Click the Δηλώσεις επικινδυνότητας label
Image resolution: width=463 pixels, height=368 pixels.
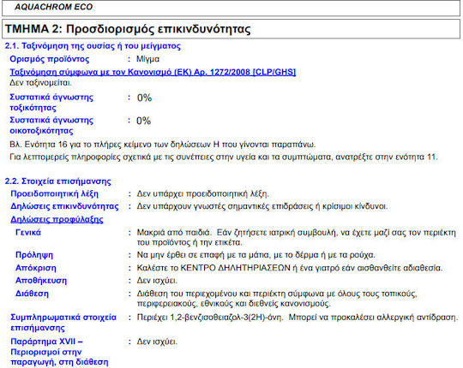point(64,206)
